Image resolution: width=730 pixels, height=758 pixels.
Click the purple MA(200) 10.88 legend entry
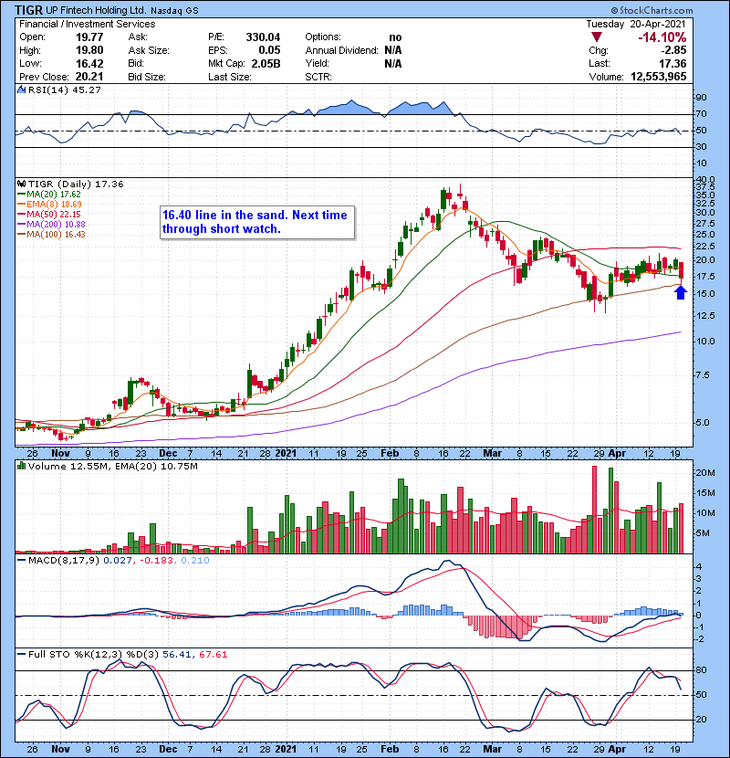tap(51, 225)
